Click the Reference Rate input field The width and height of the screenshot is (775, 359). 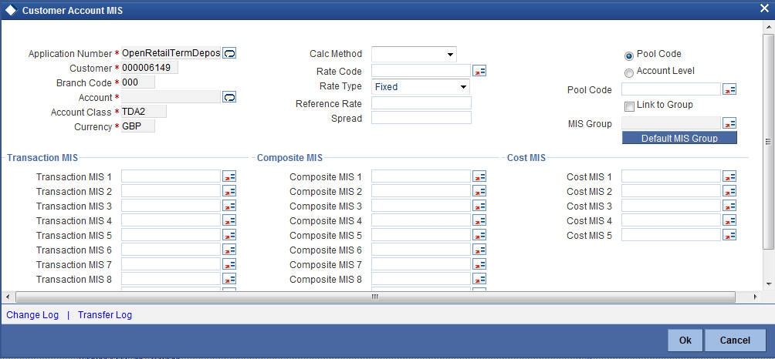coord(421,103)
